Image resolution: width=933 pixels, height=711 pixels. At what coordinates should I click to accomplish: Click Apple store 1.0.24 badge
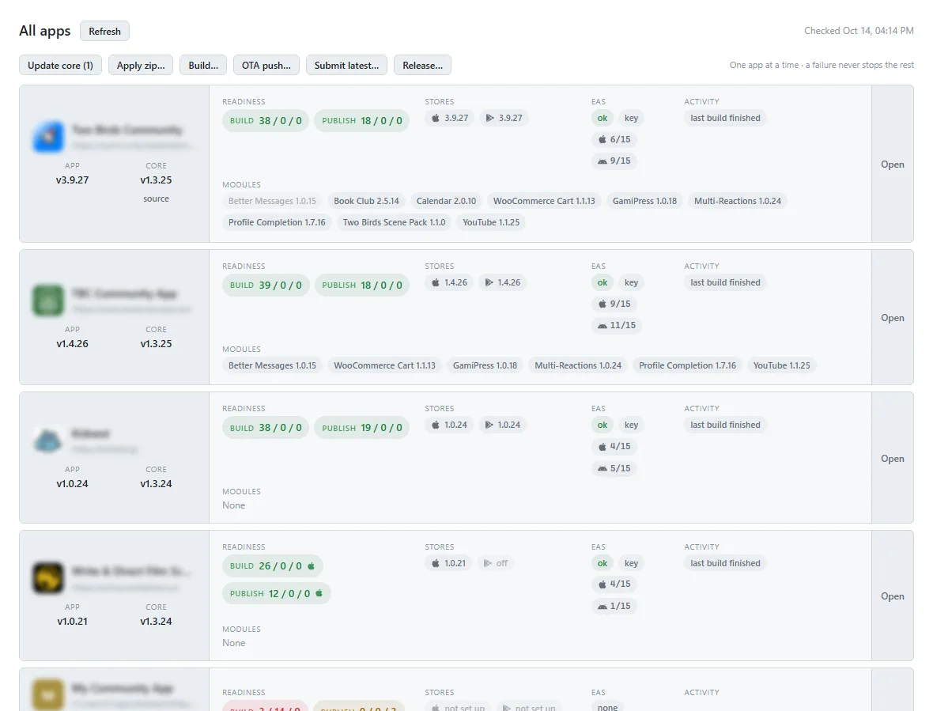click(x=449, y=425)
